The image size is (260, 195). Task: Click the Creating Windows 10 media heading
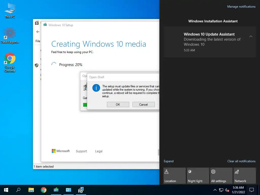pos(99,44)
